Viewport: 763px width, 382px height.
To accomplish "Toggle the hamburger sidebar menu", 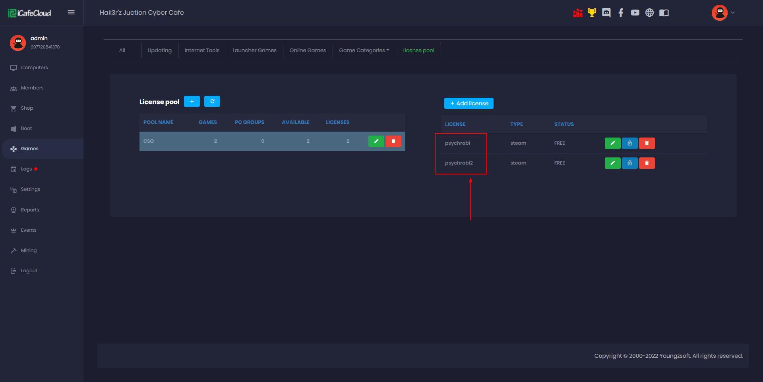I will pos(71,12).
